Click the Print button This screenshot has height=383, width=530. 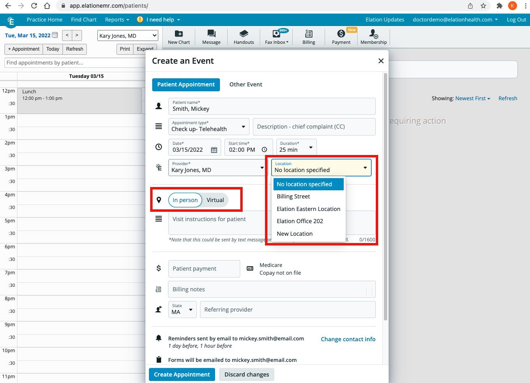point(125,49)
